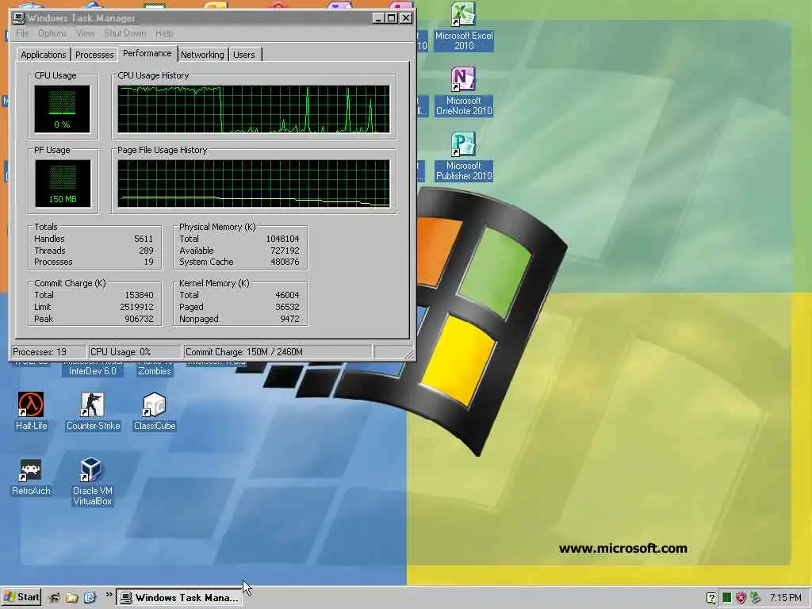
Task: Open the third quick launch icon beside the folder
Action: [90, 598]
